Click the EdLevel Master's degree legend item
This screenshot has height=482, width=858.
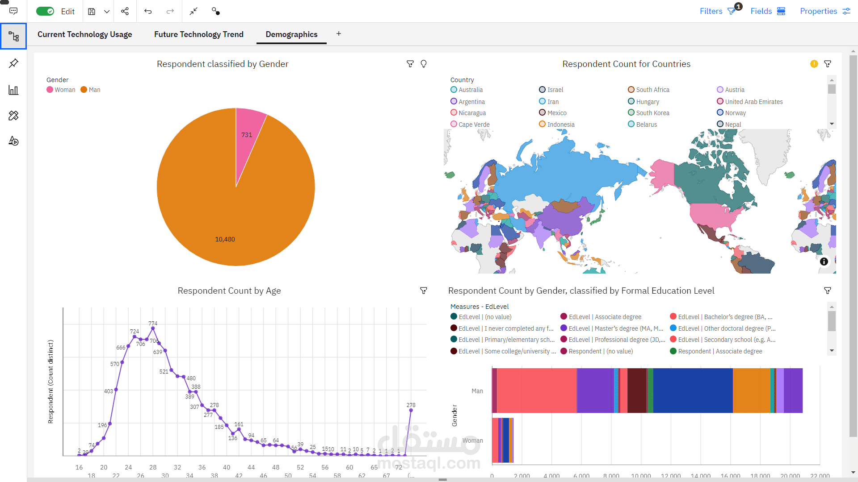tap(612, 328)
